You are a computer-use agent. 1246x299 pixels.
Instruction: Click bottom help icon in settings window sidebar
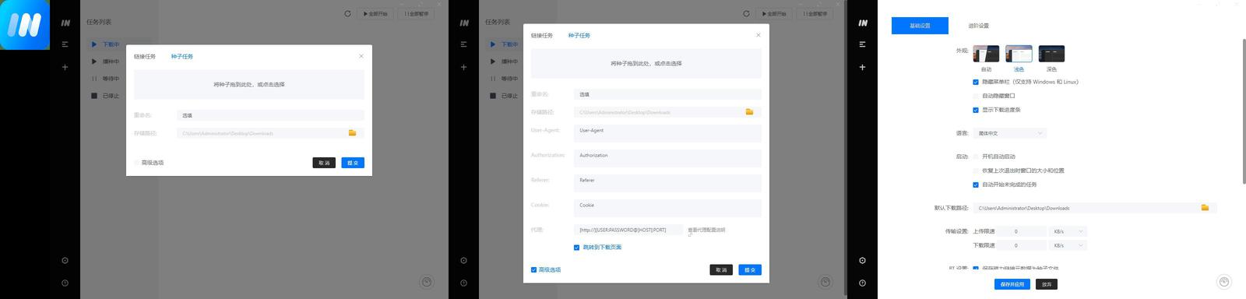pyautogui.click(x=862, y=283)
